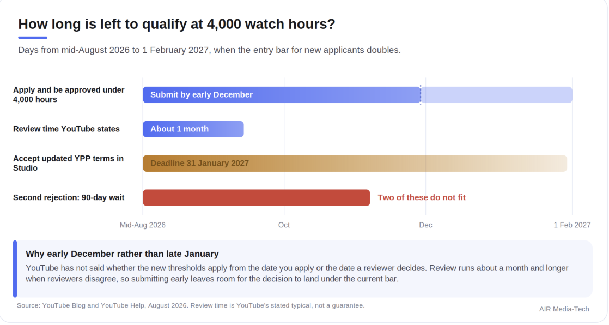Click the chart title about 4,000 watch hours

coord(176,24)
